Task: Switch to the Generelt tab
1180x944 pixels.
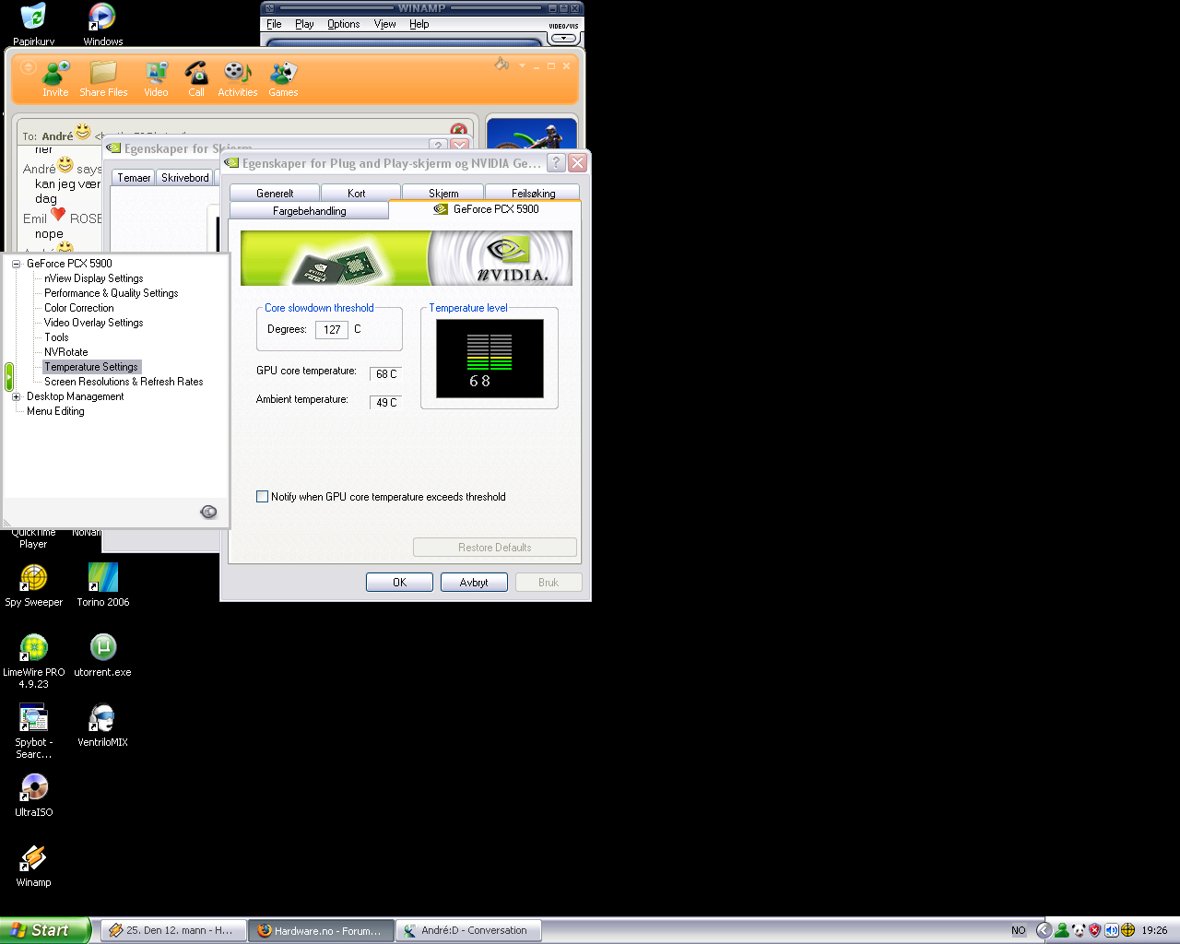Action: (x=275, y=193)
